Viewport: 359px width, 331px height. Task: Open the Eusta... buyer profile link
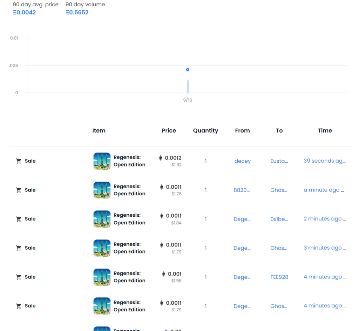279,161
